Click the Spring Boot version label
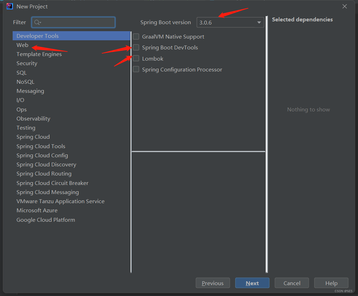This screenshot has height=296, width=358. (166, 22)
